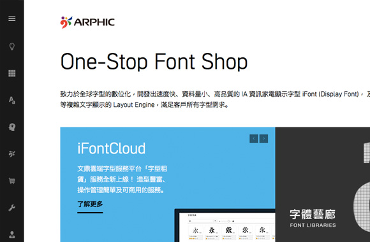Open the hamburger menu in sidebar
The height and width of the screenshot is (242, 370).
point(11,18)
